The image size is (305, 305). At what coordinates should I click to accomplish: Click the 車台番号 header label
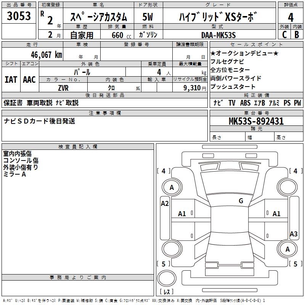[x=256, y=113]
